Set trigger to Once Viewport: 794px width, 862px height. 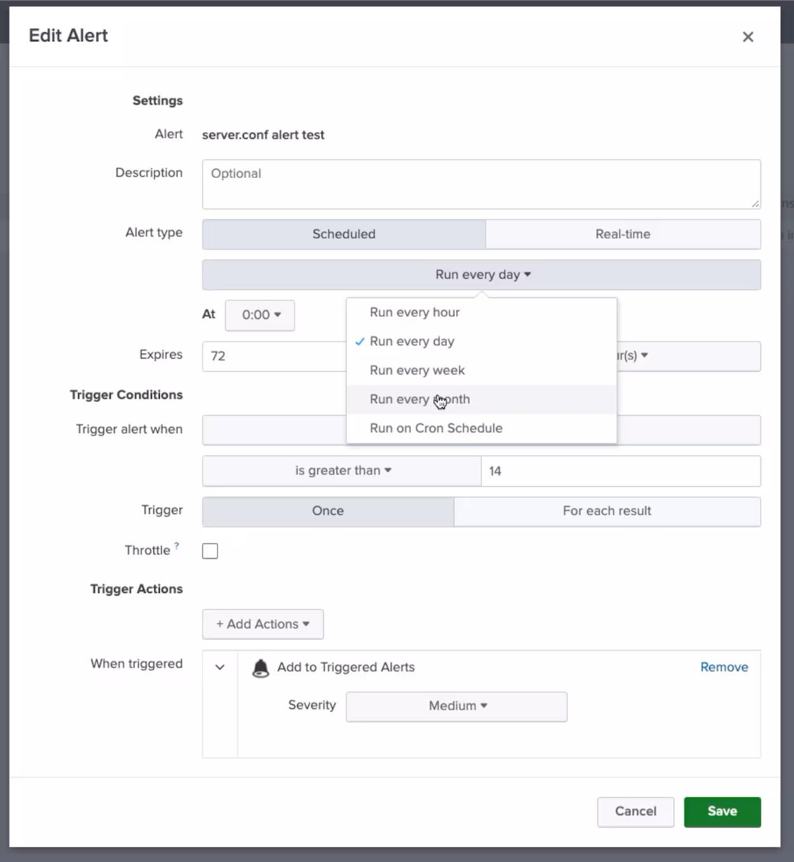coord(328,511)
